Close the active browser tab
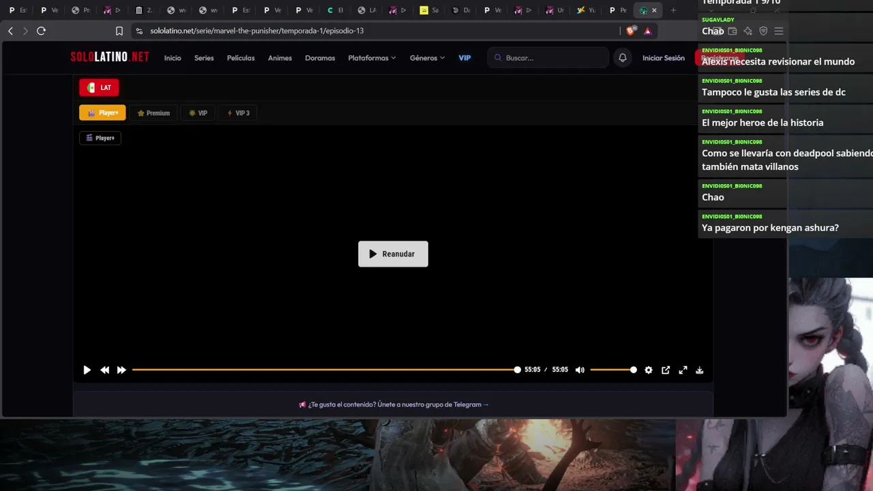873x491 pixels. coord(654,10)
